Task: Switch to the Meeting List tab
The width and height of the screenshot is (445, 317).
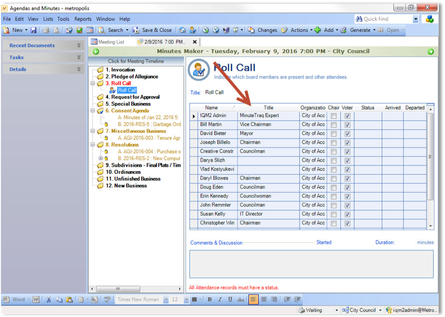Action: (x=108, y=42)
